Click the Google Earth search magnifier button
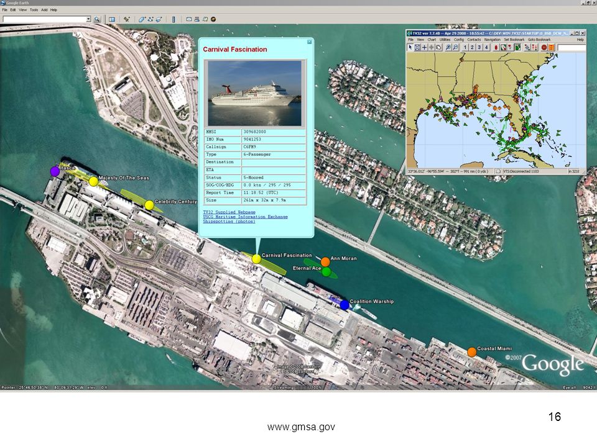This screenshot has width=597, height=447. [x=97, y=19]
